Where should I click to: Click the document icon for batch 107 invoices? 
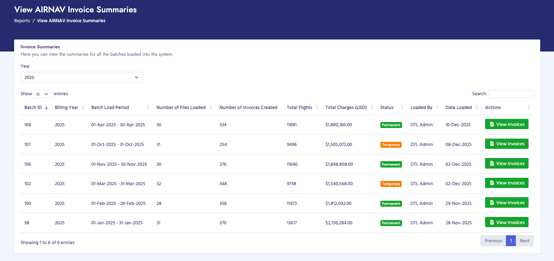pyautogui.click(x=492, y=144)
